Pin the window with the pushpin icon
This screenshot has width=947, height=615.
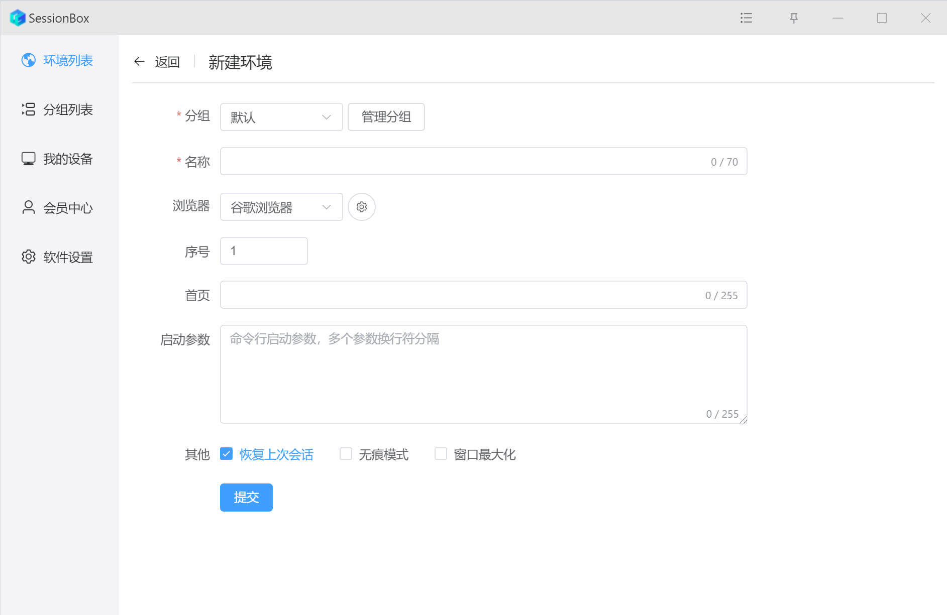(x=794, y=18)
